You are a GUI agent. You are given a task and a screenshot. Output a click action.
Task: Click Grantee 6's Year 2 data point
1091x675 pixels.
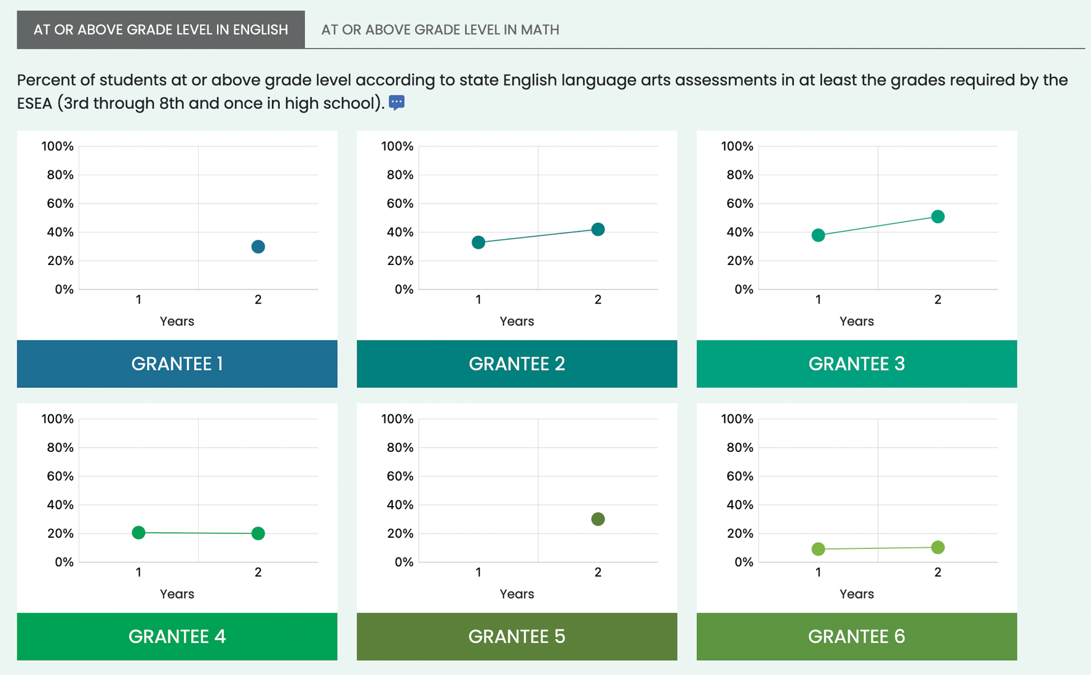pos(937,546)
